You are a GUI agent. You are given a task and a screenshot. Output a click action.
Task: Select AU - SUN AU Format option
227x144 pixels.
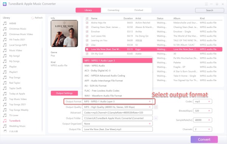click(118, 86)
